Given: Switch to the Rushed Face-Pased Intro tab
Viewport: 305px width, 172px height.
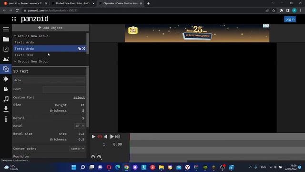Looking at the screenshot, I should (72, 3).
